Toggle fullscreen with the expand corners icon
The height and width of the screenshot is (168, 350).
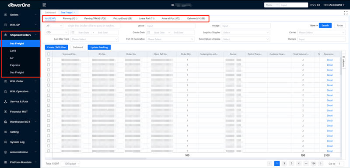(346, 13)
